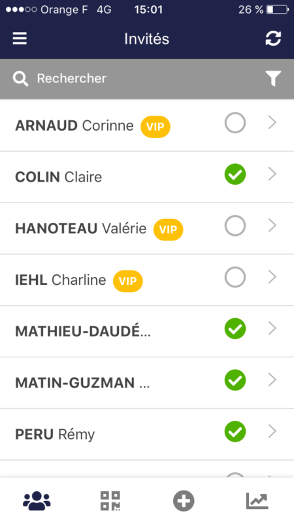Open the QR code scanner tab
This screenshot has height=522, width=294.
[x=110, y=500]
